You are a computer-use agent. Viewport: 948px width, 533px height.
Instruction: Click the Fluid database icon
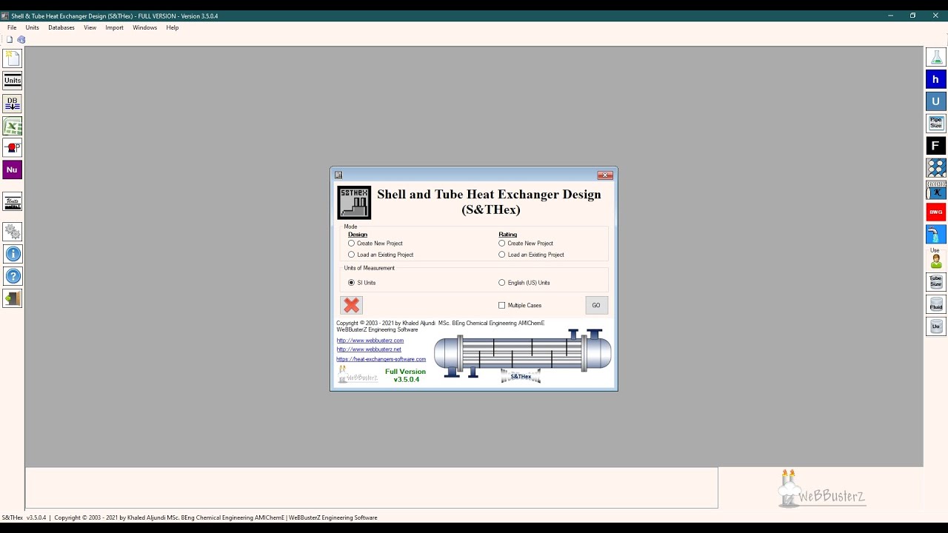(x=936, y=304)
